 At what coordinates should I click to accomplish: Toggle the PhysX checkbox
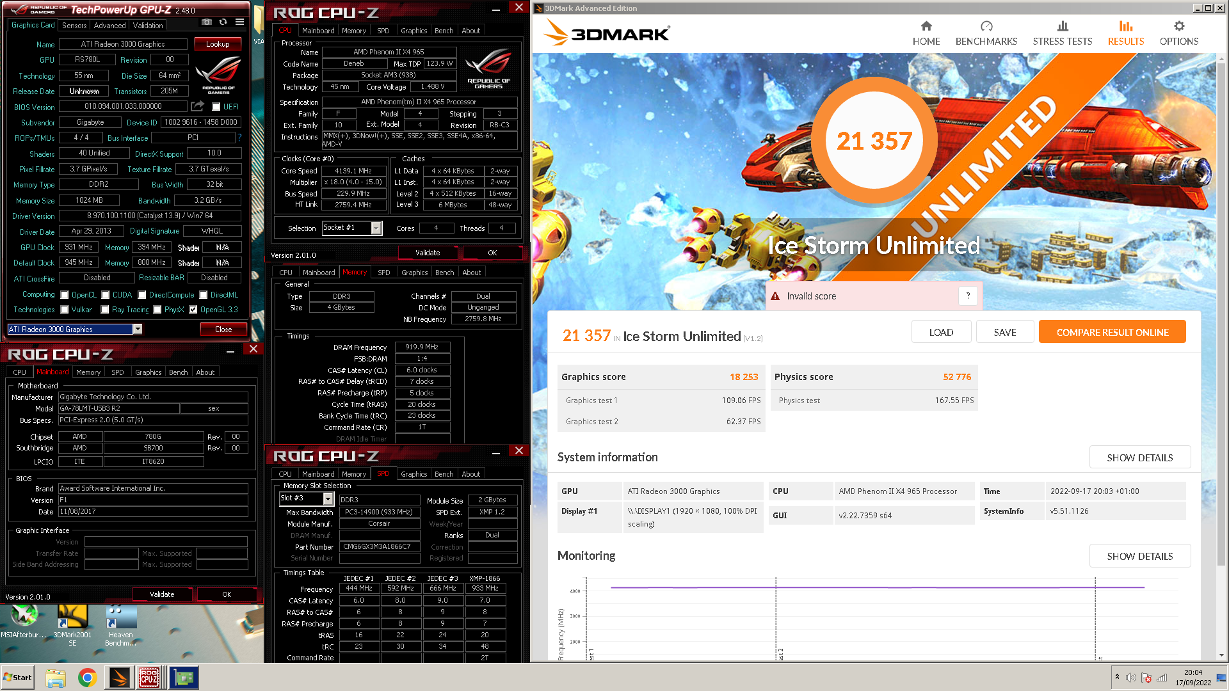157,310
